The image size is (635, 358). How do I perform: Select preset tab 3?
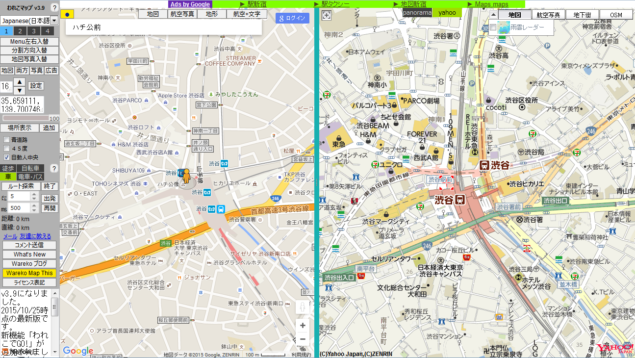tap(34, 31)
